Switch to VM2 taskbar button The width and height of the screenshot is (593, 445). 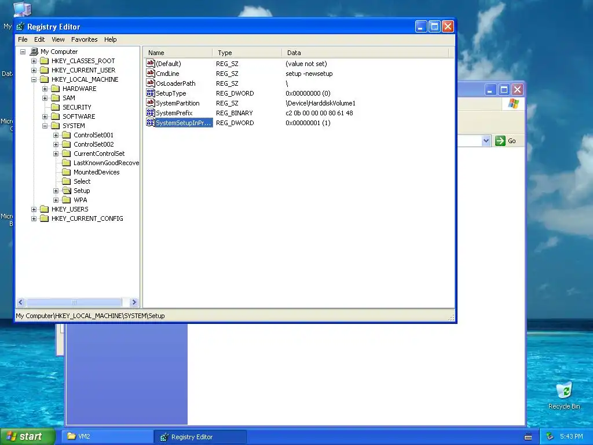point(107,436)
